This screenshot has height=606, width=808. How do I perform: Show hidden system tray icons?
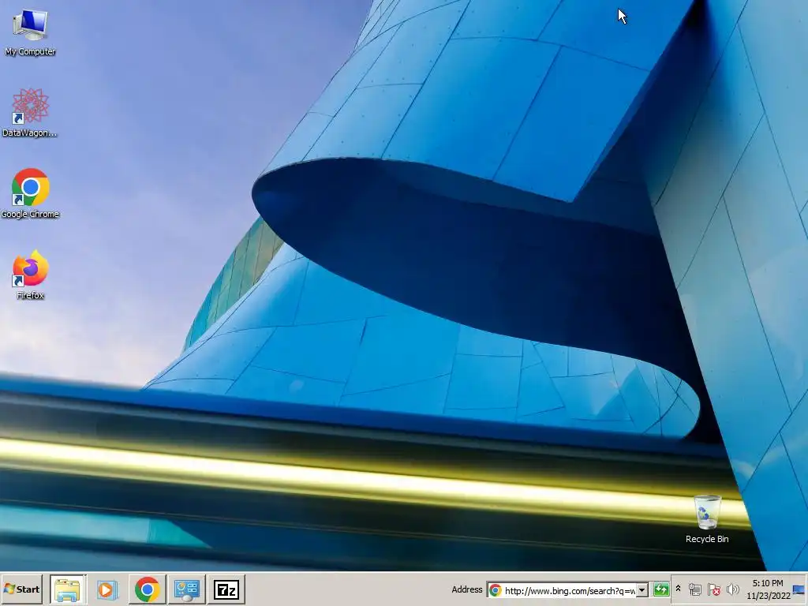678,589
